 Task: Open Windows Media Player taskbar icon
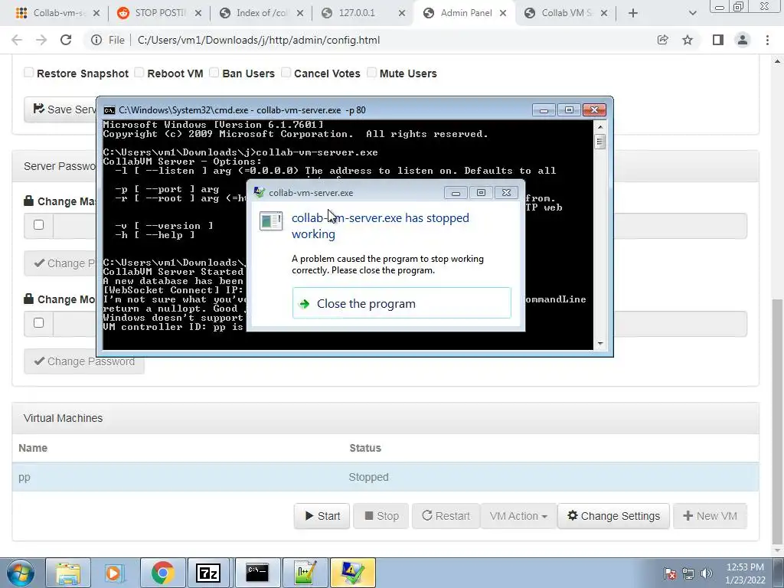click(115, 573)
